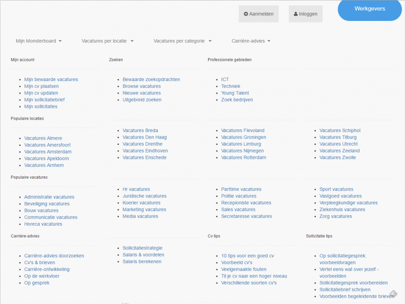Open Zorg vacatures link
The image size is (405, 304).
click(335, 216)
